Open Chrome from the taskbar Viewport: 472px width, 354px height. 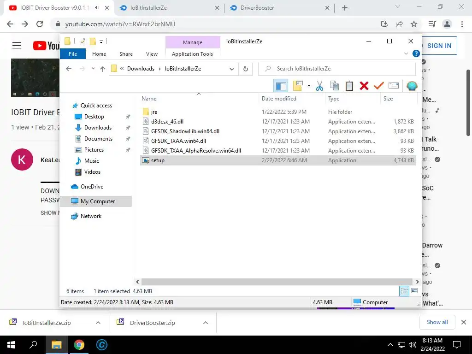click(79, 345)
